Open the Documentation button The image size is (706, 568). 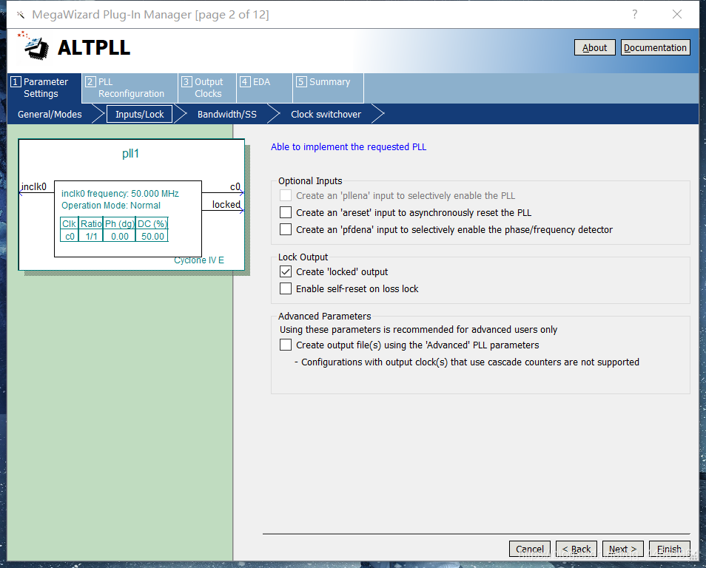[x=655, y=48]
